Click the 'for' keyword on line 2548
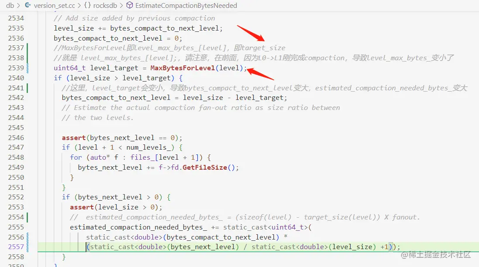 [x=76, y=157]
